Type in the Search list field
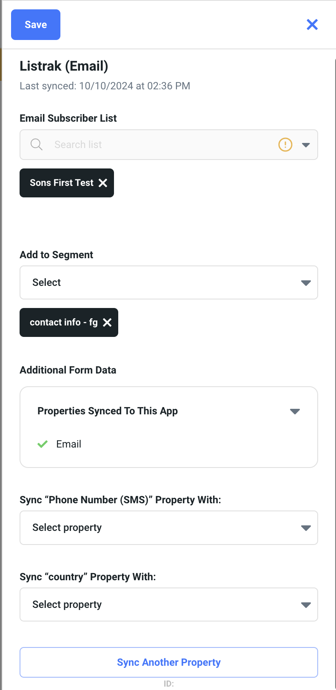Viewport: 336px width, 690px height. click(162, 145)
